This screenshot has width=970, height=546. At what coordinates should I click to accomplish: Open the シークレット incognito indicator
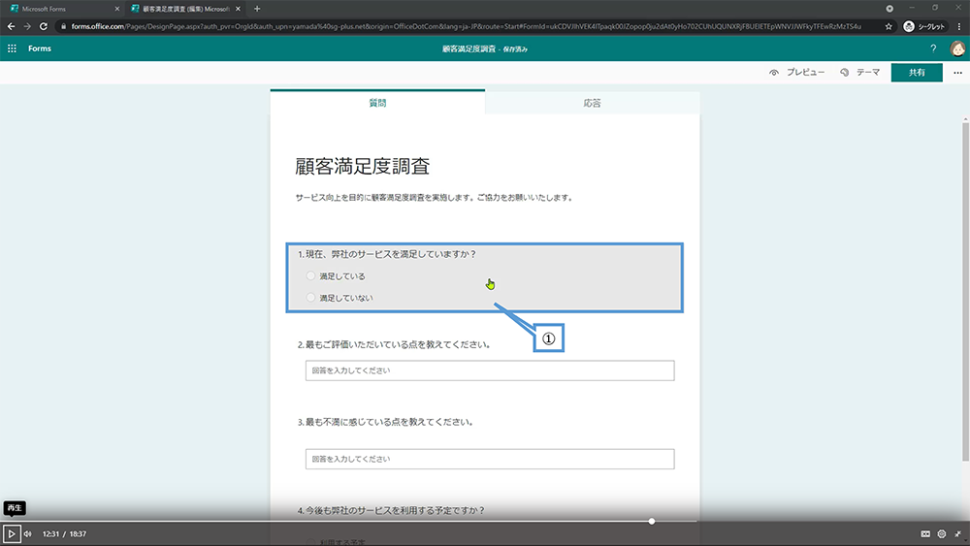(924, 26)
